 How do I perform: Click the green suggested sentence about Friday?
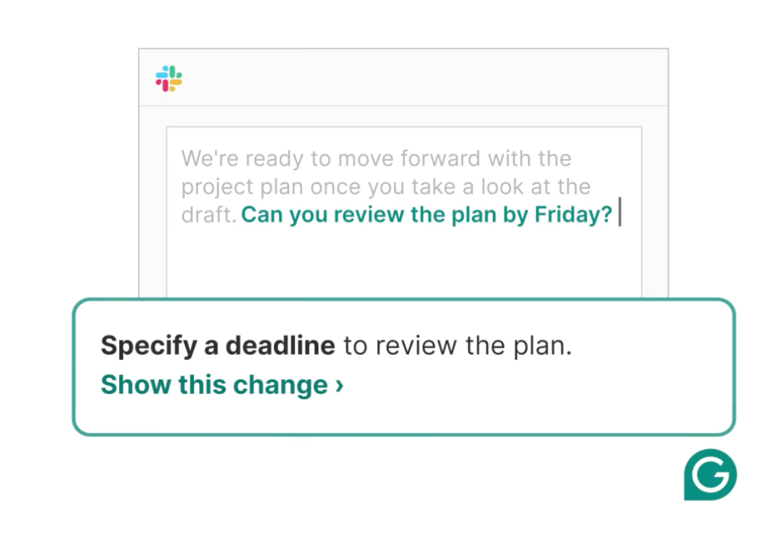click(x=426, y=215)
